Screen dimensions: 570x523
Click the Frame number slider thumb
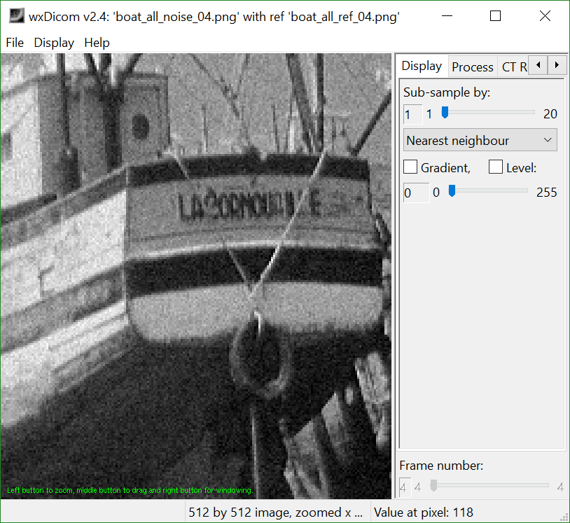click(x=433, y=486)
